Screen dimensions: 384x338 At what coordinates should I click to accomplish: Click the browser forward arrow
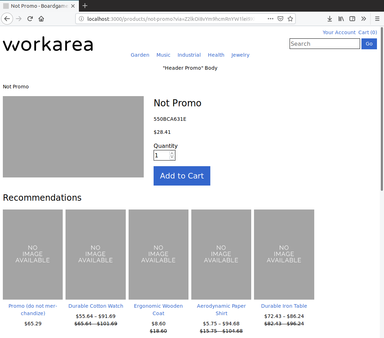point(19,19)
